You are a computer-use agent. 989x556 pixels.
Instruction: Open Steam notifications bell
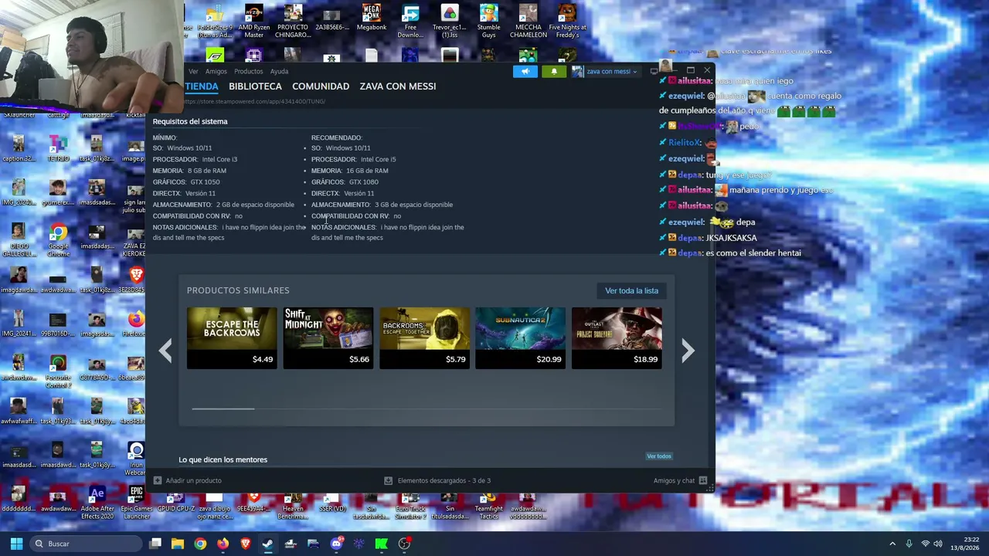(x=553, y=72)
